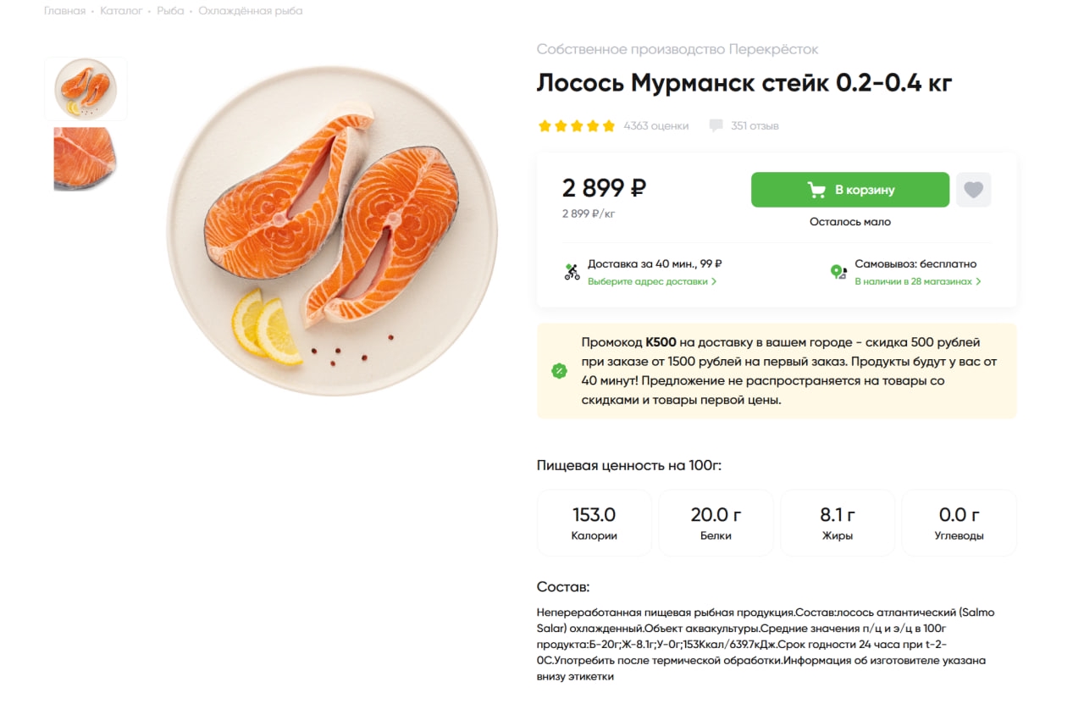Add salmon steak to favorites with heart icon
This screenshot has width=1084, height=704.
coord(973,190)
